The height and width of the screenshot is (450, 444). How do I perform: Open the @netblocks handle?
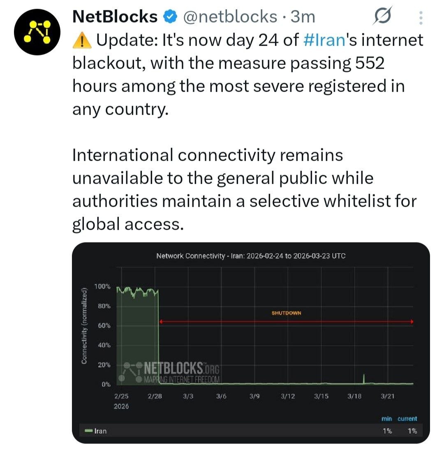point(229,17)
